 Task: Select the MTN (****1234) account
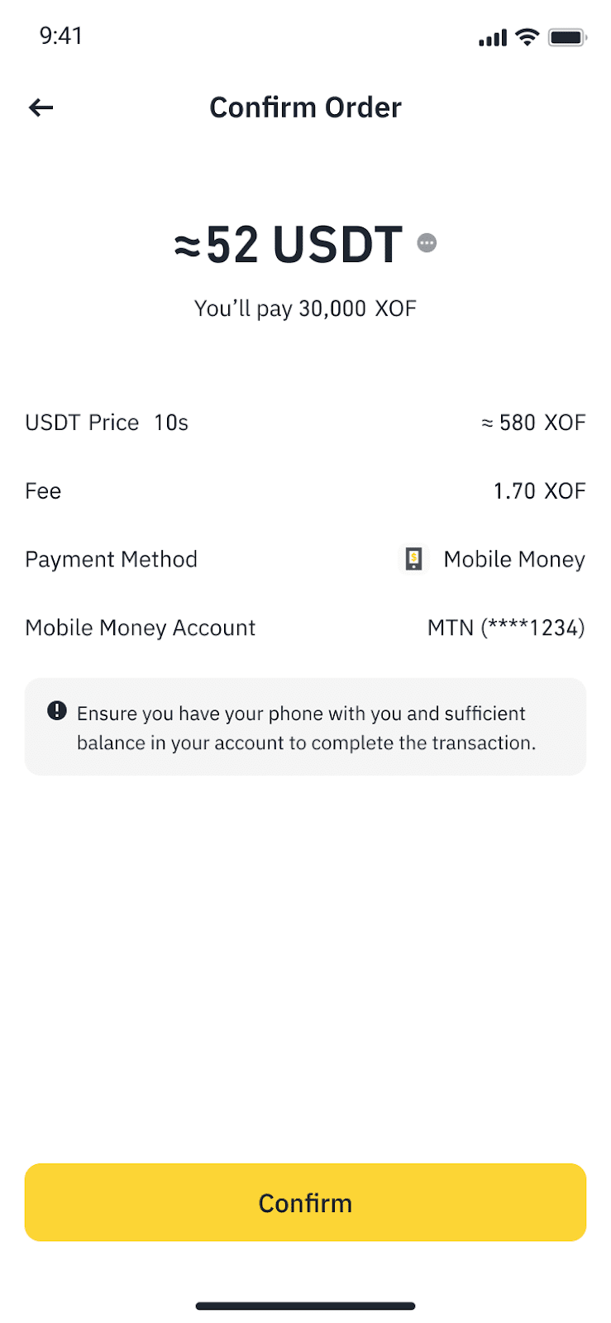point(506,628)
